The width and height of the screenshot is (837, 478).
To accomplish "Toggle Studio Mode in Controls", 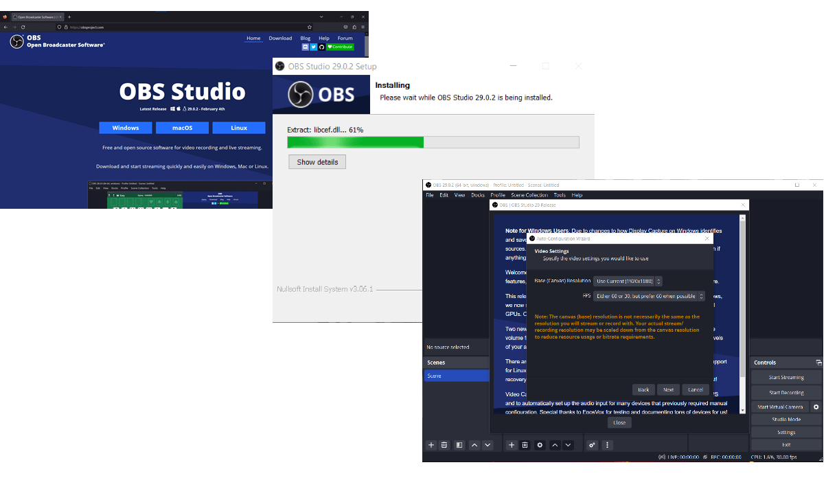I will [x=786, y=419].
